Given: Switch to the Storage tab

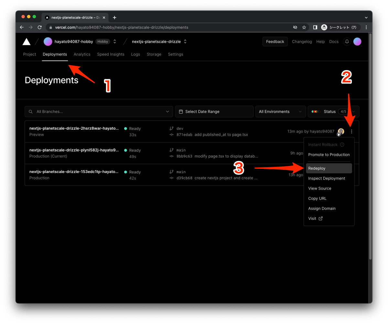Looking at the screenshot, I should click(x=154, y=54).
